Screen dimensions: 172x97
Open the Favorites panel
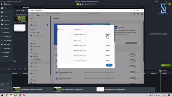[x=5, y=16]
